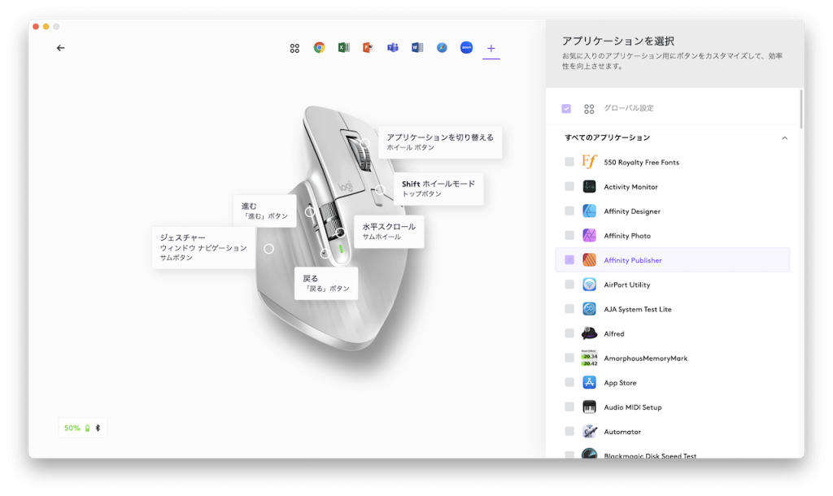Check the Affinity Publisher checkbox

(x=569, y=260)
